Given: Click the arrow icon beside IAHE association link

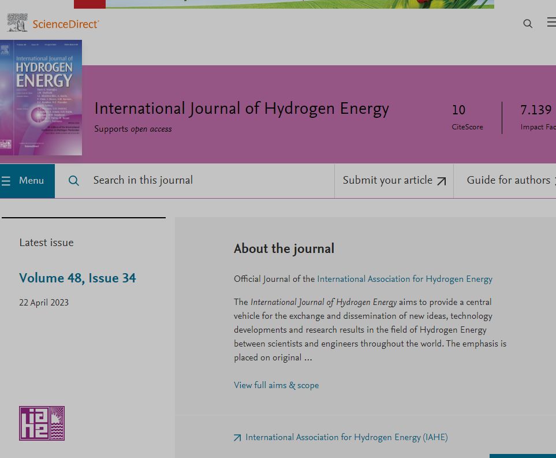Looking at the screenshot, I should coord(236,438).
